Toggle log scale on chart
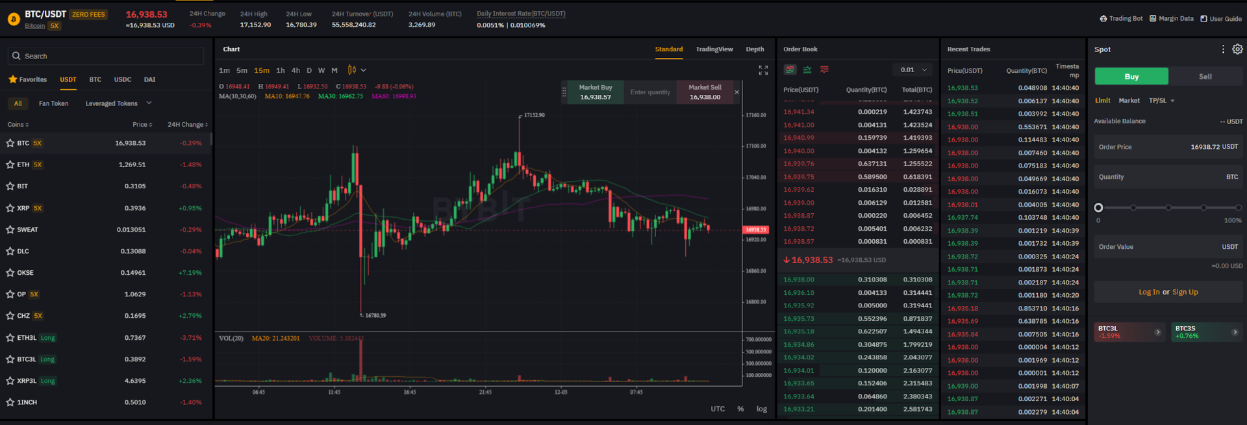 (x=761, y=409)
